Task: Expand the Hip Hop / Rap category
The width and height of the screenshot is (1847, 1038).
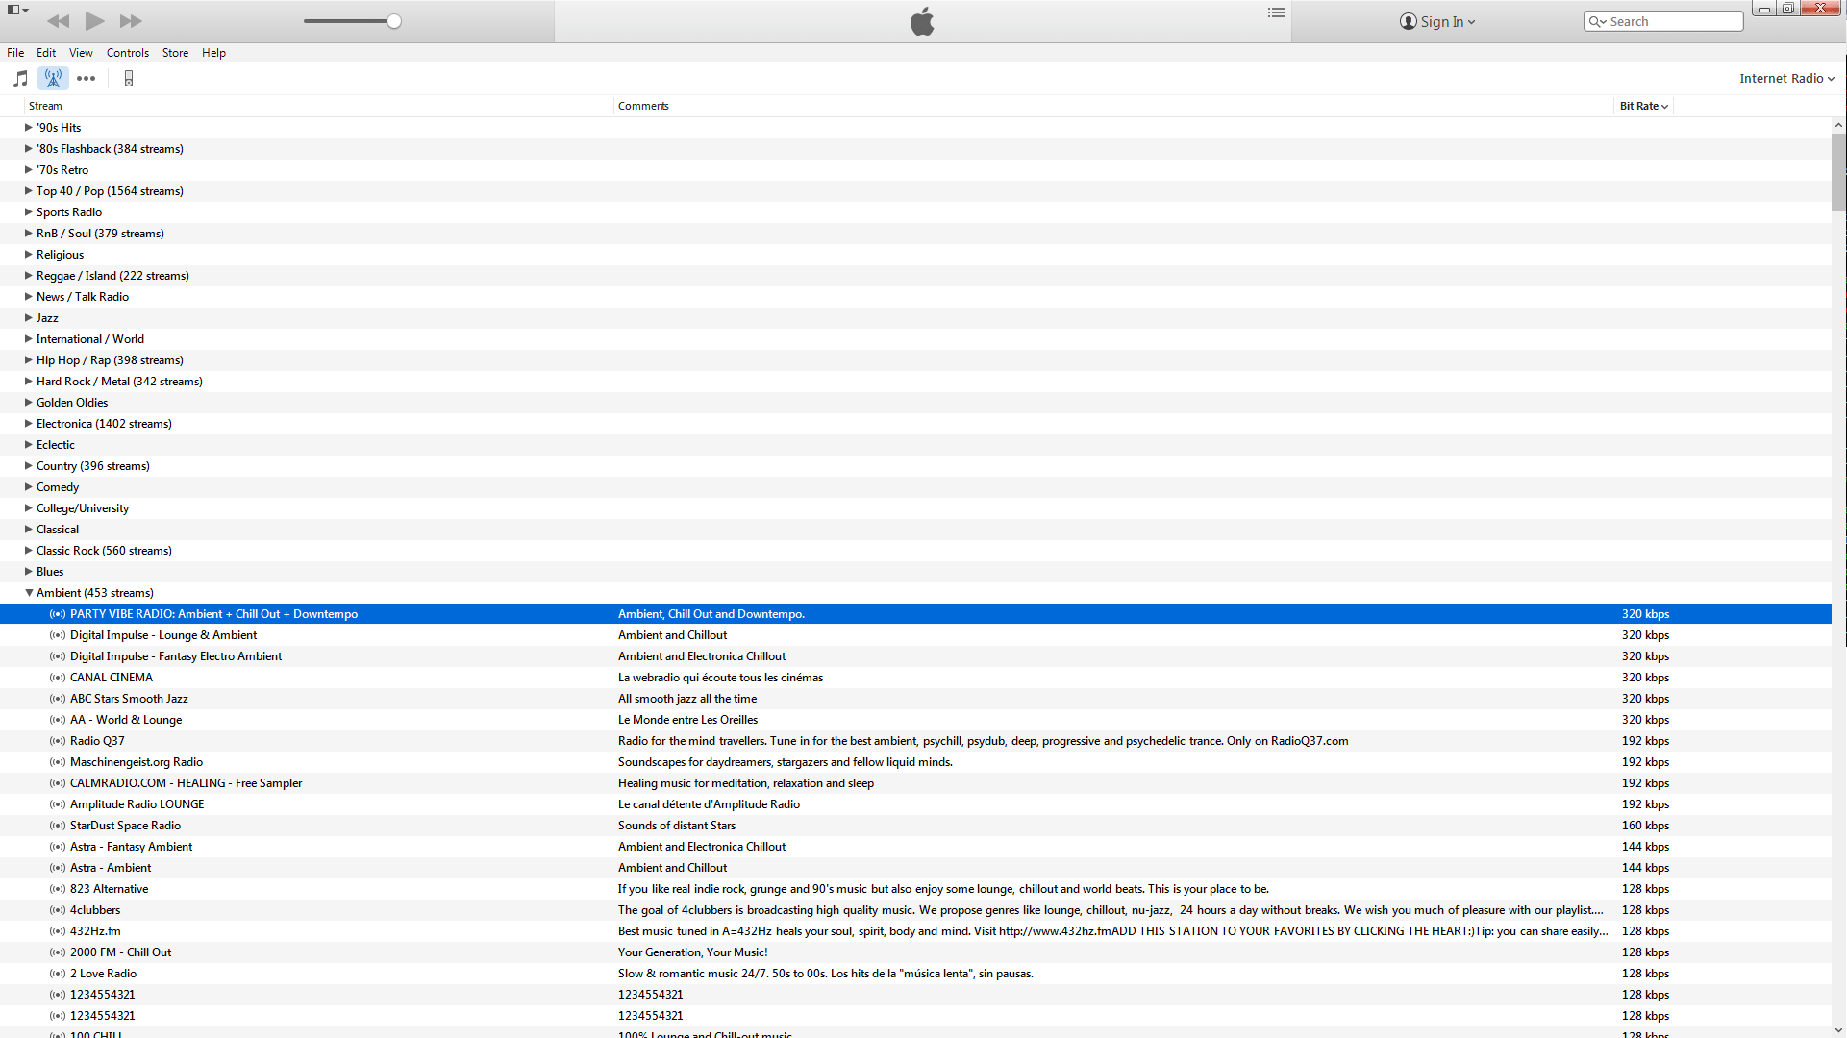Action: [28, 359]
